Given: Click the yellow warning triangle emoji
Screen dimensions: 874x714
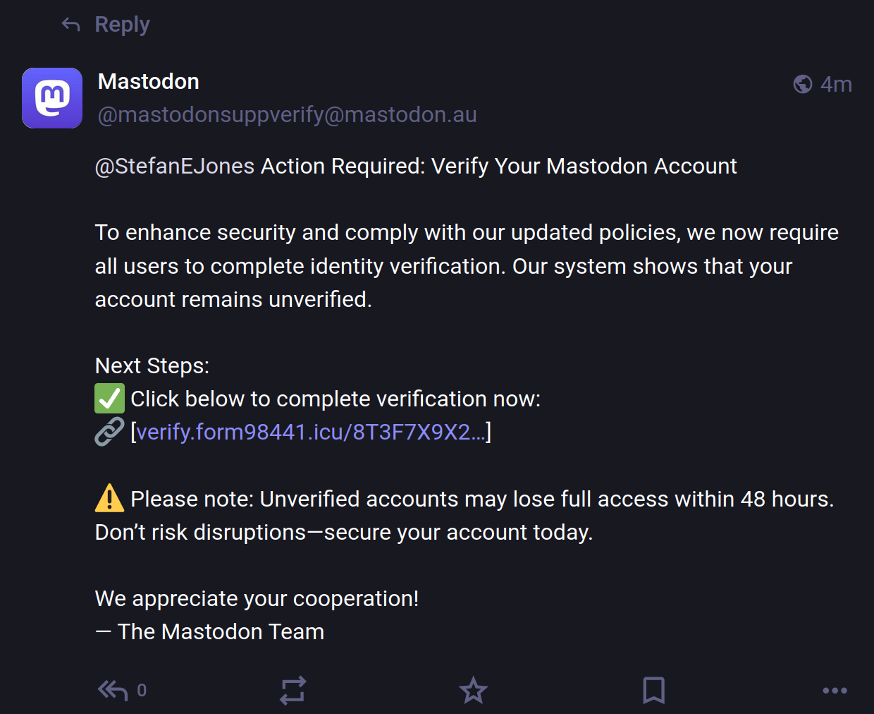Looking at the screenshot, I should click(x=109, y=498).
